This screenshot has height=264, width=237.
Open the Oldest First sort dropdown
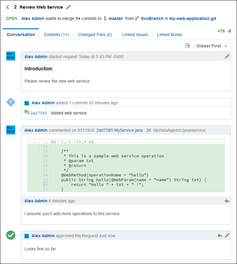[x=212, y=46]
